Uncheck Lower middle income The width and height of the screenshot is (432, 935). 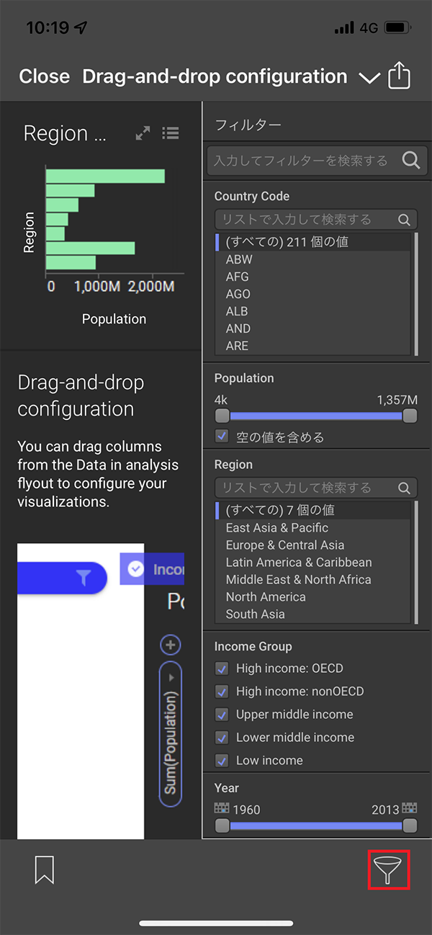coord(222,738)
